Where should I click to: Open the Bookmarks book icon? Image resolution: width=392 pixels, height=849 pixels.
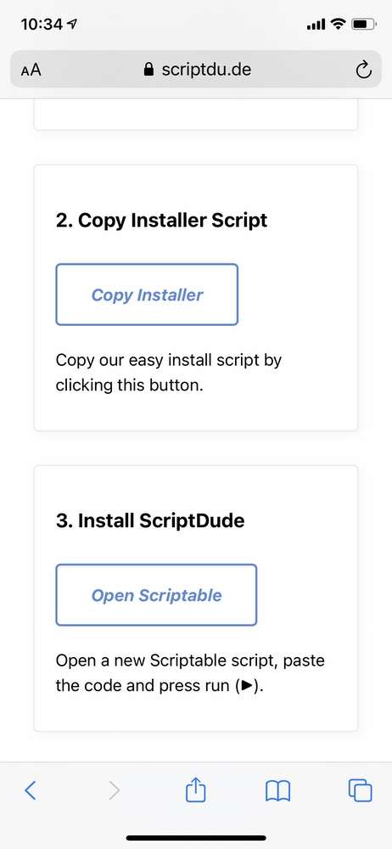point(277,791)
